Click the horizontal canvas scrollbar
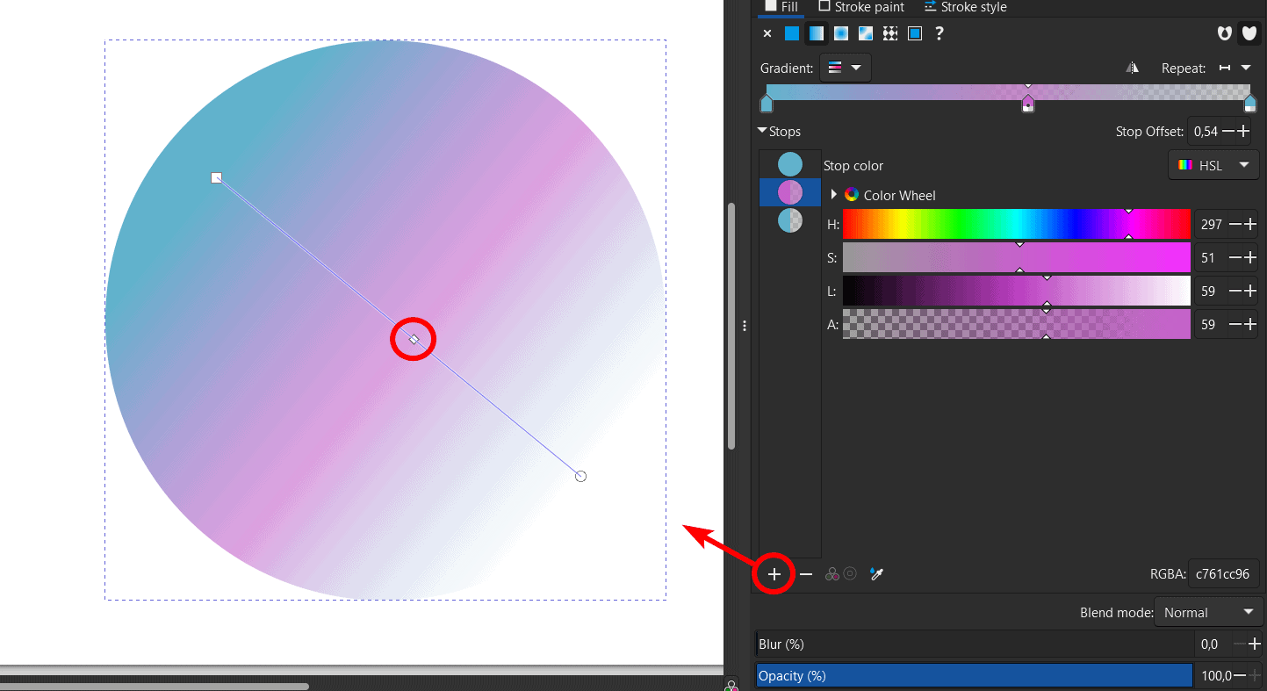Viewport: 1267px width, 691px height. tap(154, 686)
